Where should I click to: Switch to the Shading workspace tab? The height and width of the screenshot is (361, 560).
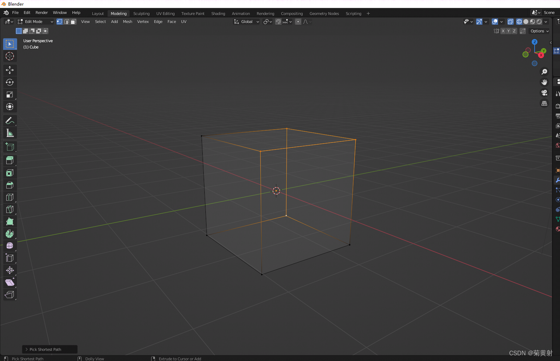point(218,14)
